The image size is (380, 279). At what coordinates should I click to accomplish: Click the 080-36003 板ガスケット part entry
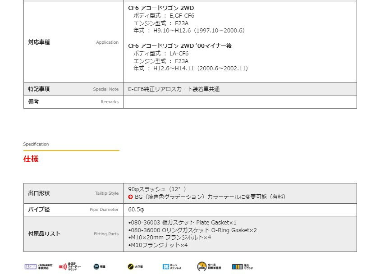[182, 223]
